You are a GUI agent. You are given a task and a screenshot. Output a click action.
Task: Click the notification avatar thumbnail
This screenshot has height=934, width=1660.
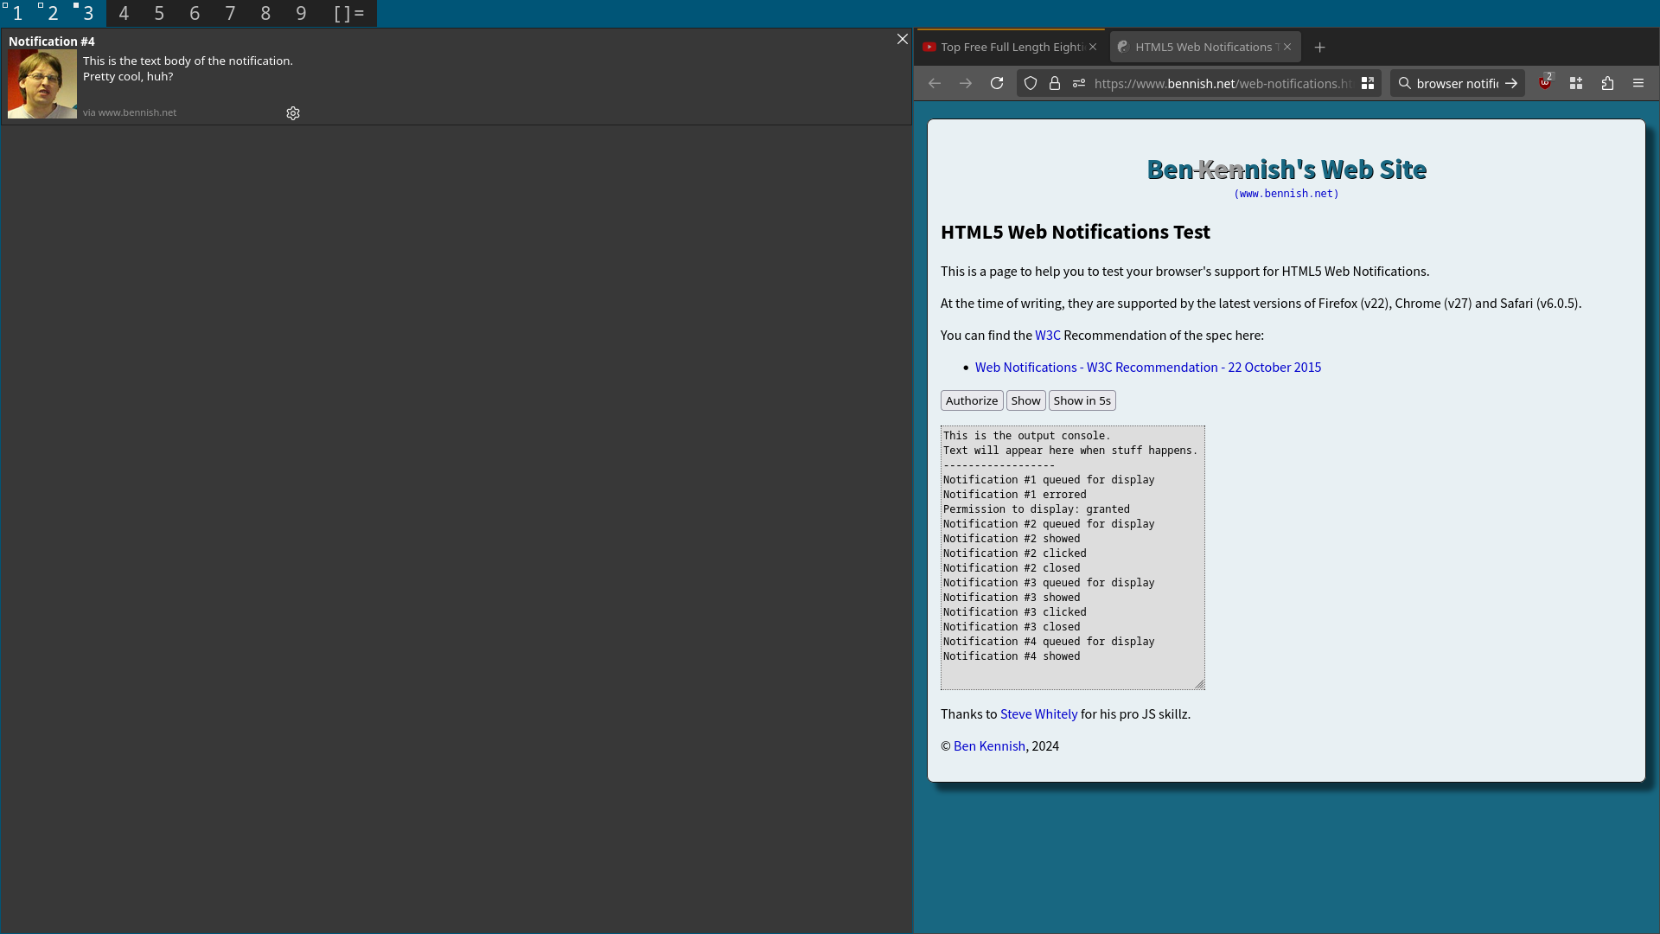coord(42,84)
